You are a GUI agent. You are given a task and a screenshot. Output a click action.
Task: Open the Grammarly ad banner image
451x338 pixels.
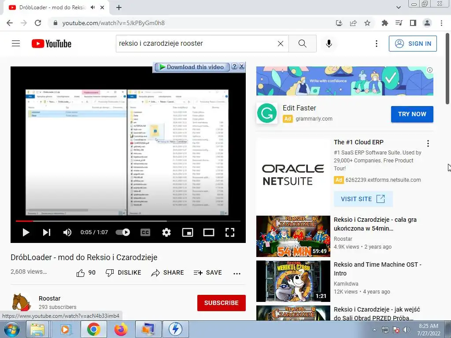pyautogui.click(x=344, y=81)
